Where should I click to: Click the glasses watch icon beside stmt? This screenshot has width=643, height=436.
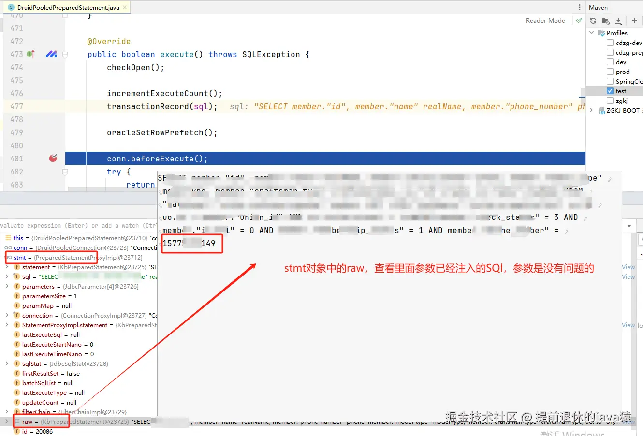(x=9, y=257)
